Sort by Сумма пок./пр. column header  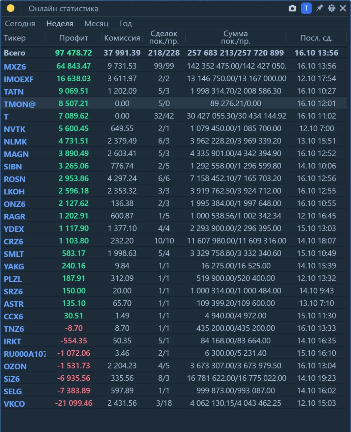tap(236, 37)
